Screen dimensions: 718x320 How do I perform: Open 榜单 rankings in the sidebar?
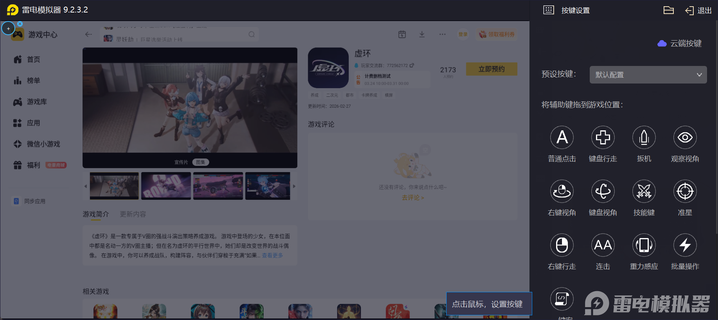27,80
